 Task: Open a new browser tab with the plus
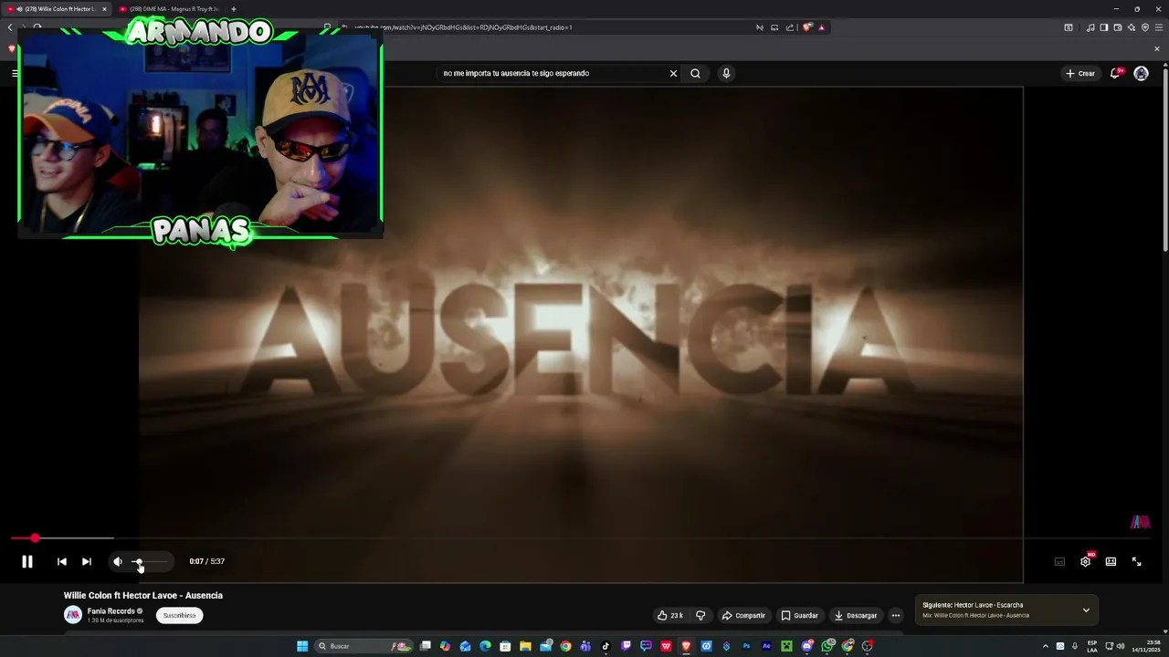pos(233,9)
